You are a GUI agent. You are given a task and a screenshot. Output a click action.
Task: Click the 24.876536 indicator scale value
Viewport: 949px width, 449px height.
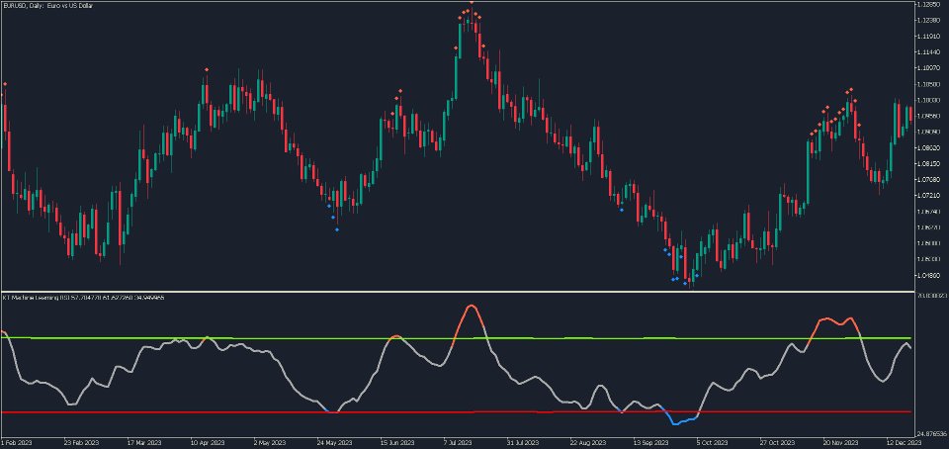931,433
